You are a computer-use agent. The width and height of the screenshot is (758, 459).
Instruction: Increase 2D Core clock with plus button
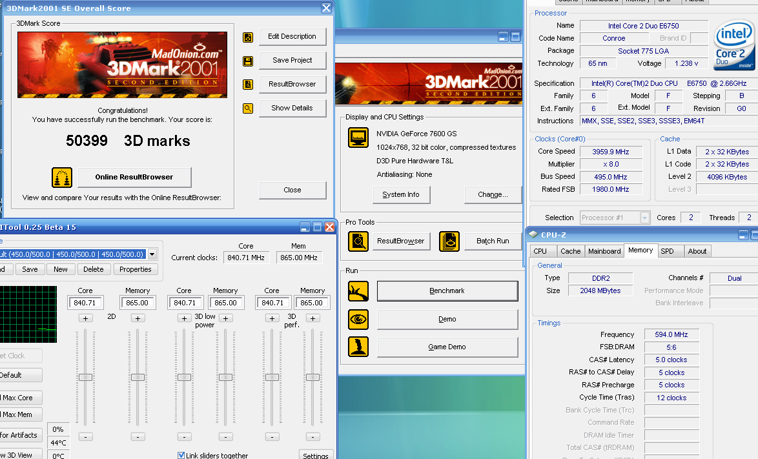(x=86, y=318)
